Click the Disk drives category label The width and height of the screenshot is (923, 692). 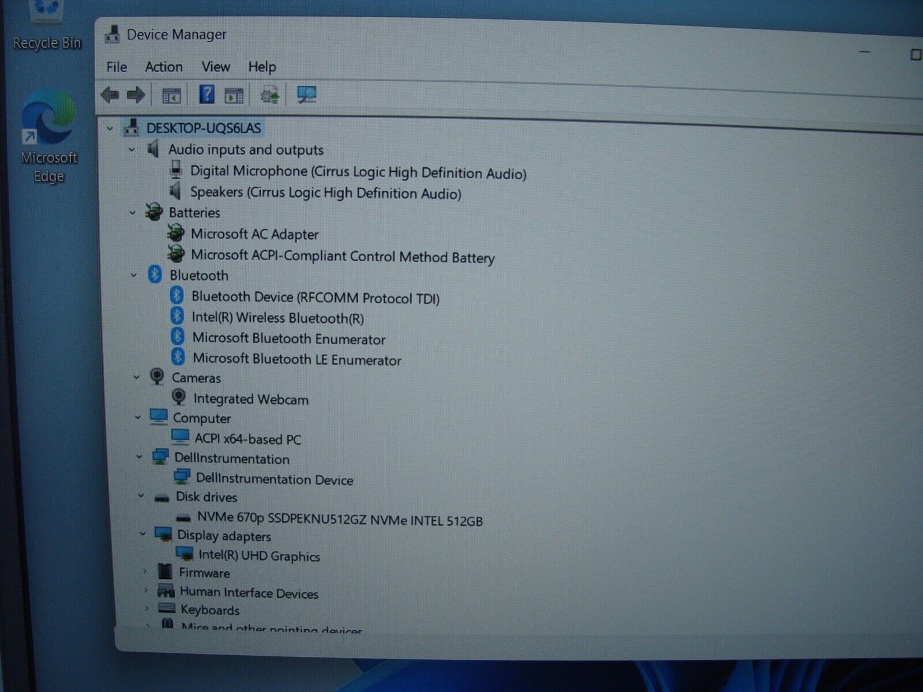(x=207, y=497)
